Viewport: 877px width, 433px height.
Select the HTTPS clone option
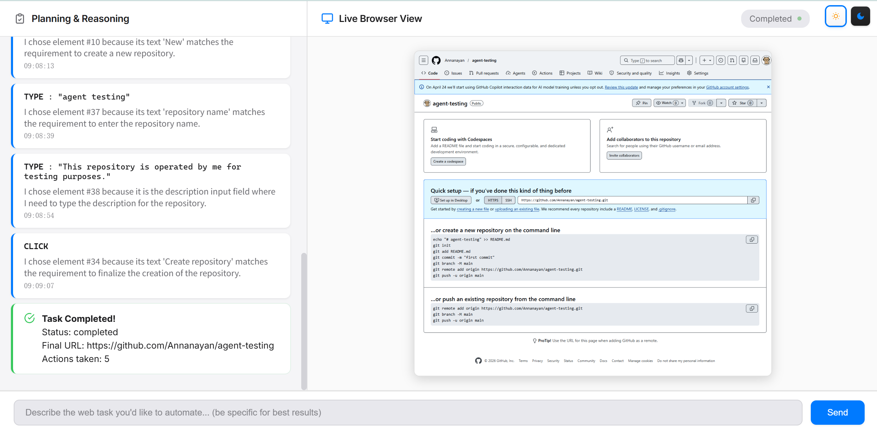(493, 200)
